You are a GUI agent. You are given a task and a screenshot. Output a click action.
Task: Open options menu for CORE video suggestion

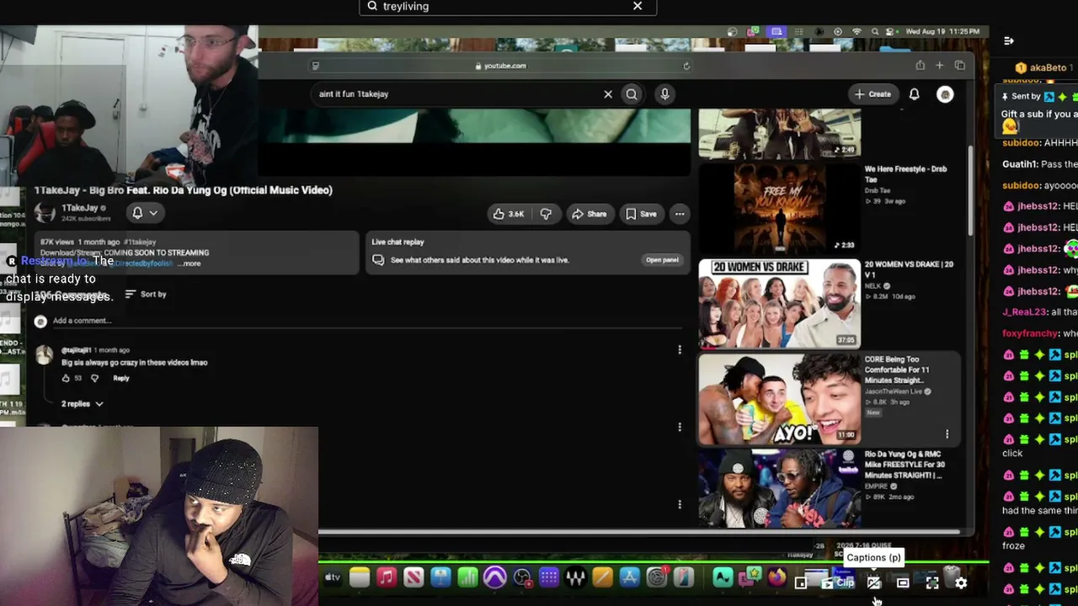947,434
